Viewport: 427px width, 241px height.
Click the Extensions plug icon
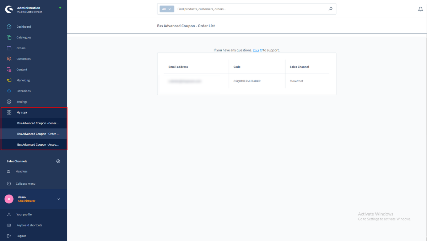click(9, 91)
